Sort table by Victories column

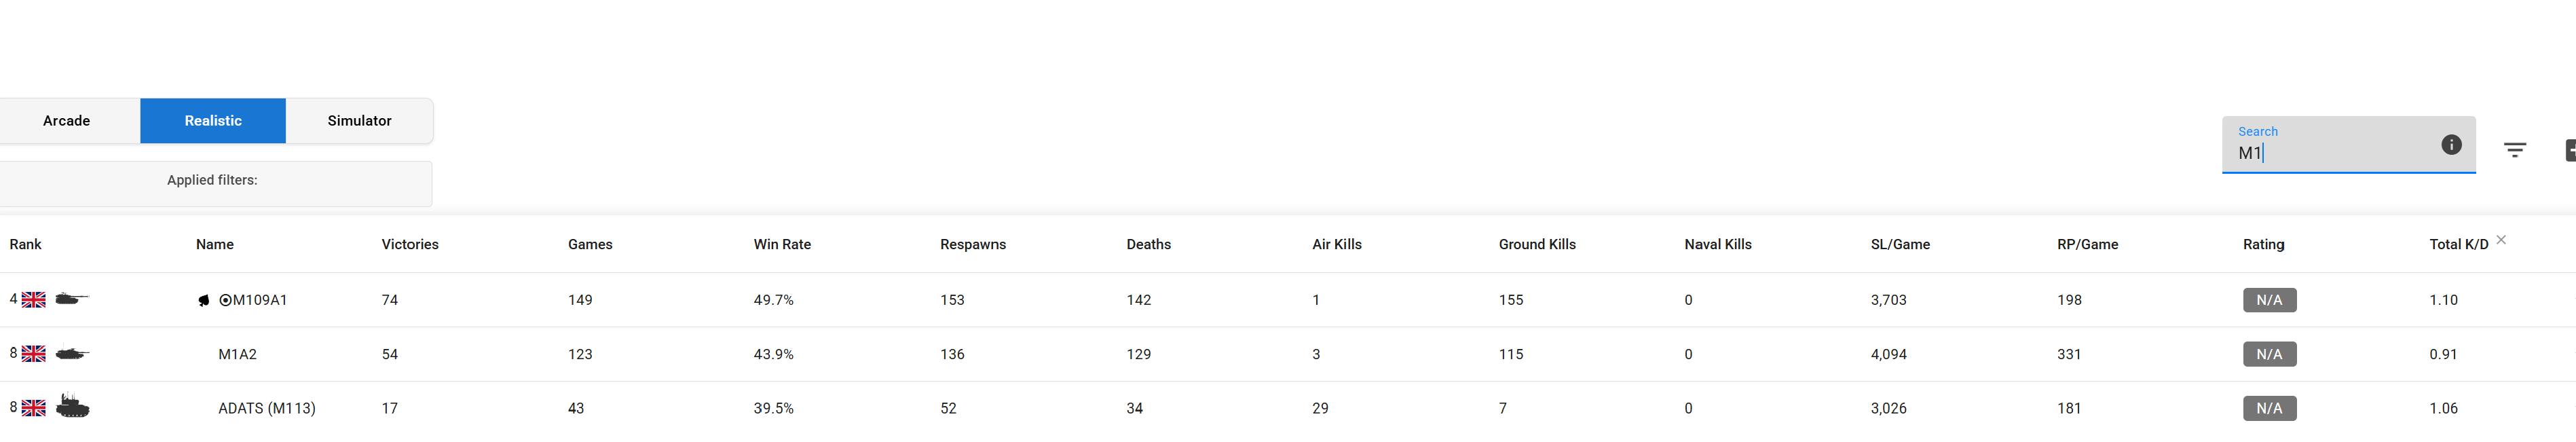(410, 244)
